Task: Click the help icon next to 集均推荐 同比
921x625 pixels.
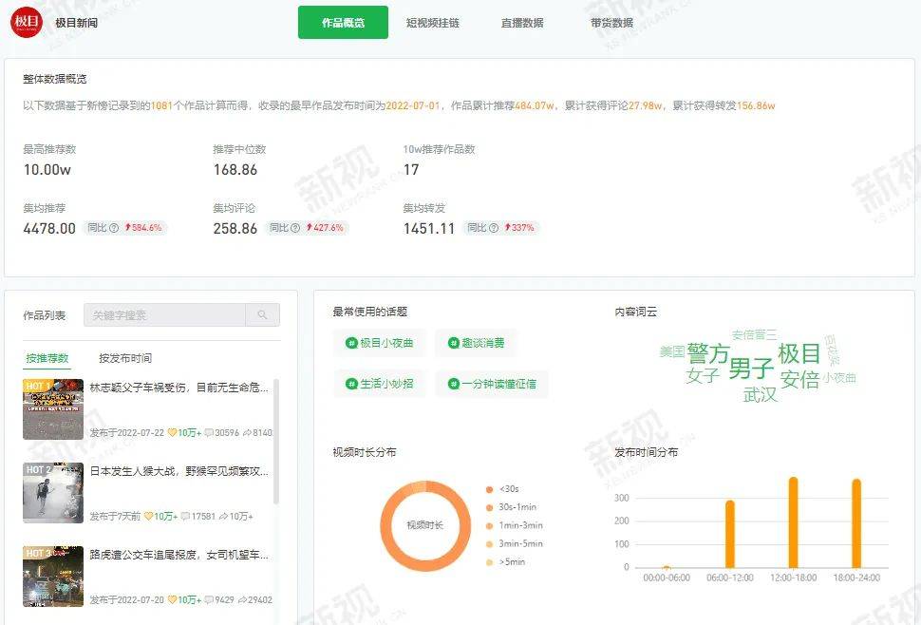Action: 114,228
